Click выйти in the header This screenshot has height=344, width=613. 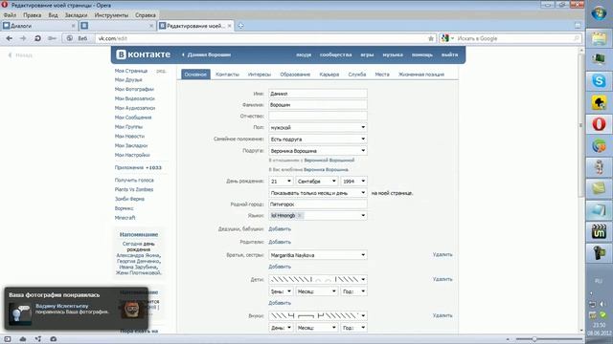point(449,54)
